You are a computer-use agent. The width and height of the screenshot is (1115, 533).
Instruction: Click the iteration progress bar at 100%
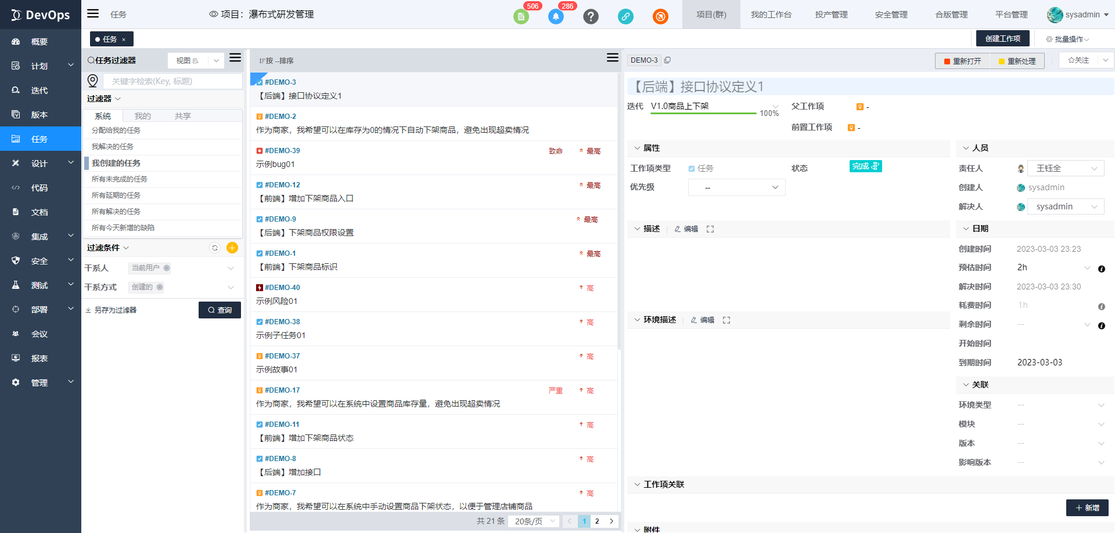(x=703, y=113)
